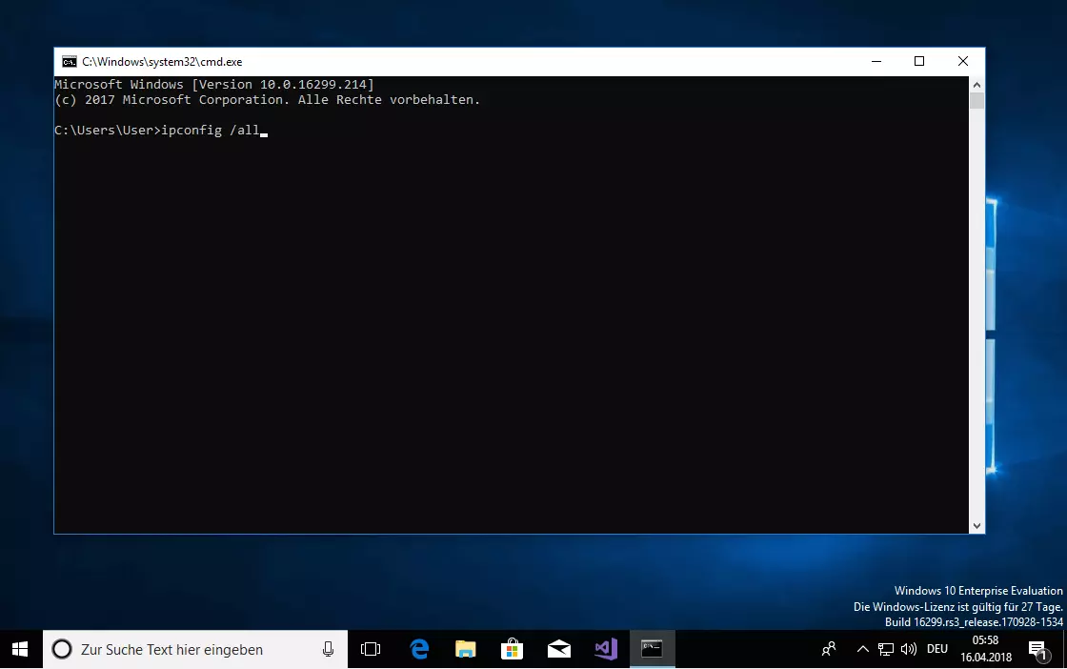Screen dimensions: 1067x669
Task: Launch Microsoft Edge from the taskbar
Action: pos(419,649)
